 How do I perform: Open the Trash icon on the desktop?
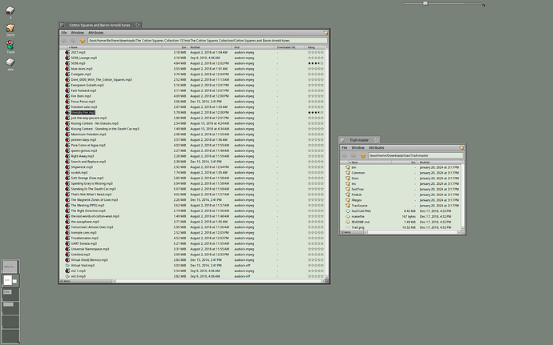pos(10,46)
